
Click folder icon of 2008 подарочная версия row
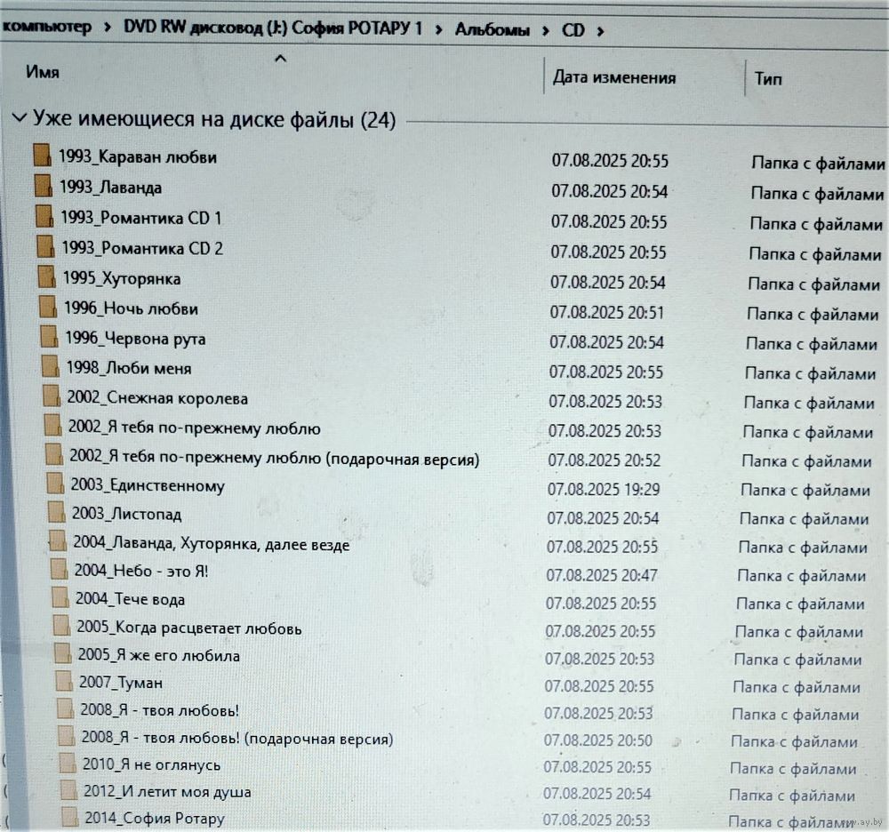pyautogui.click(x=66, y=736)
